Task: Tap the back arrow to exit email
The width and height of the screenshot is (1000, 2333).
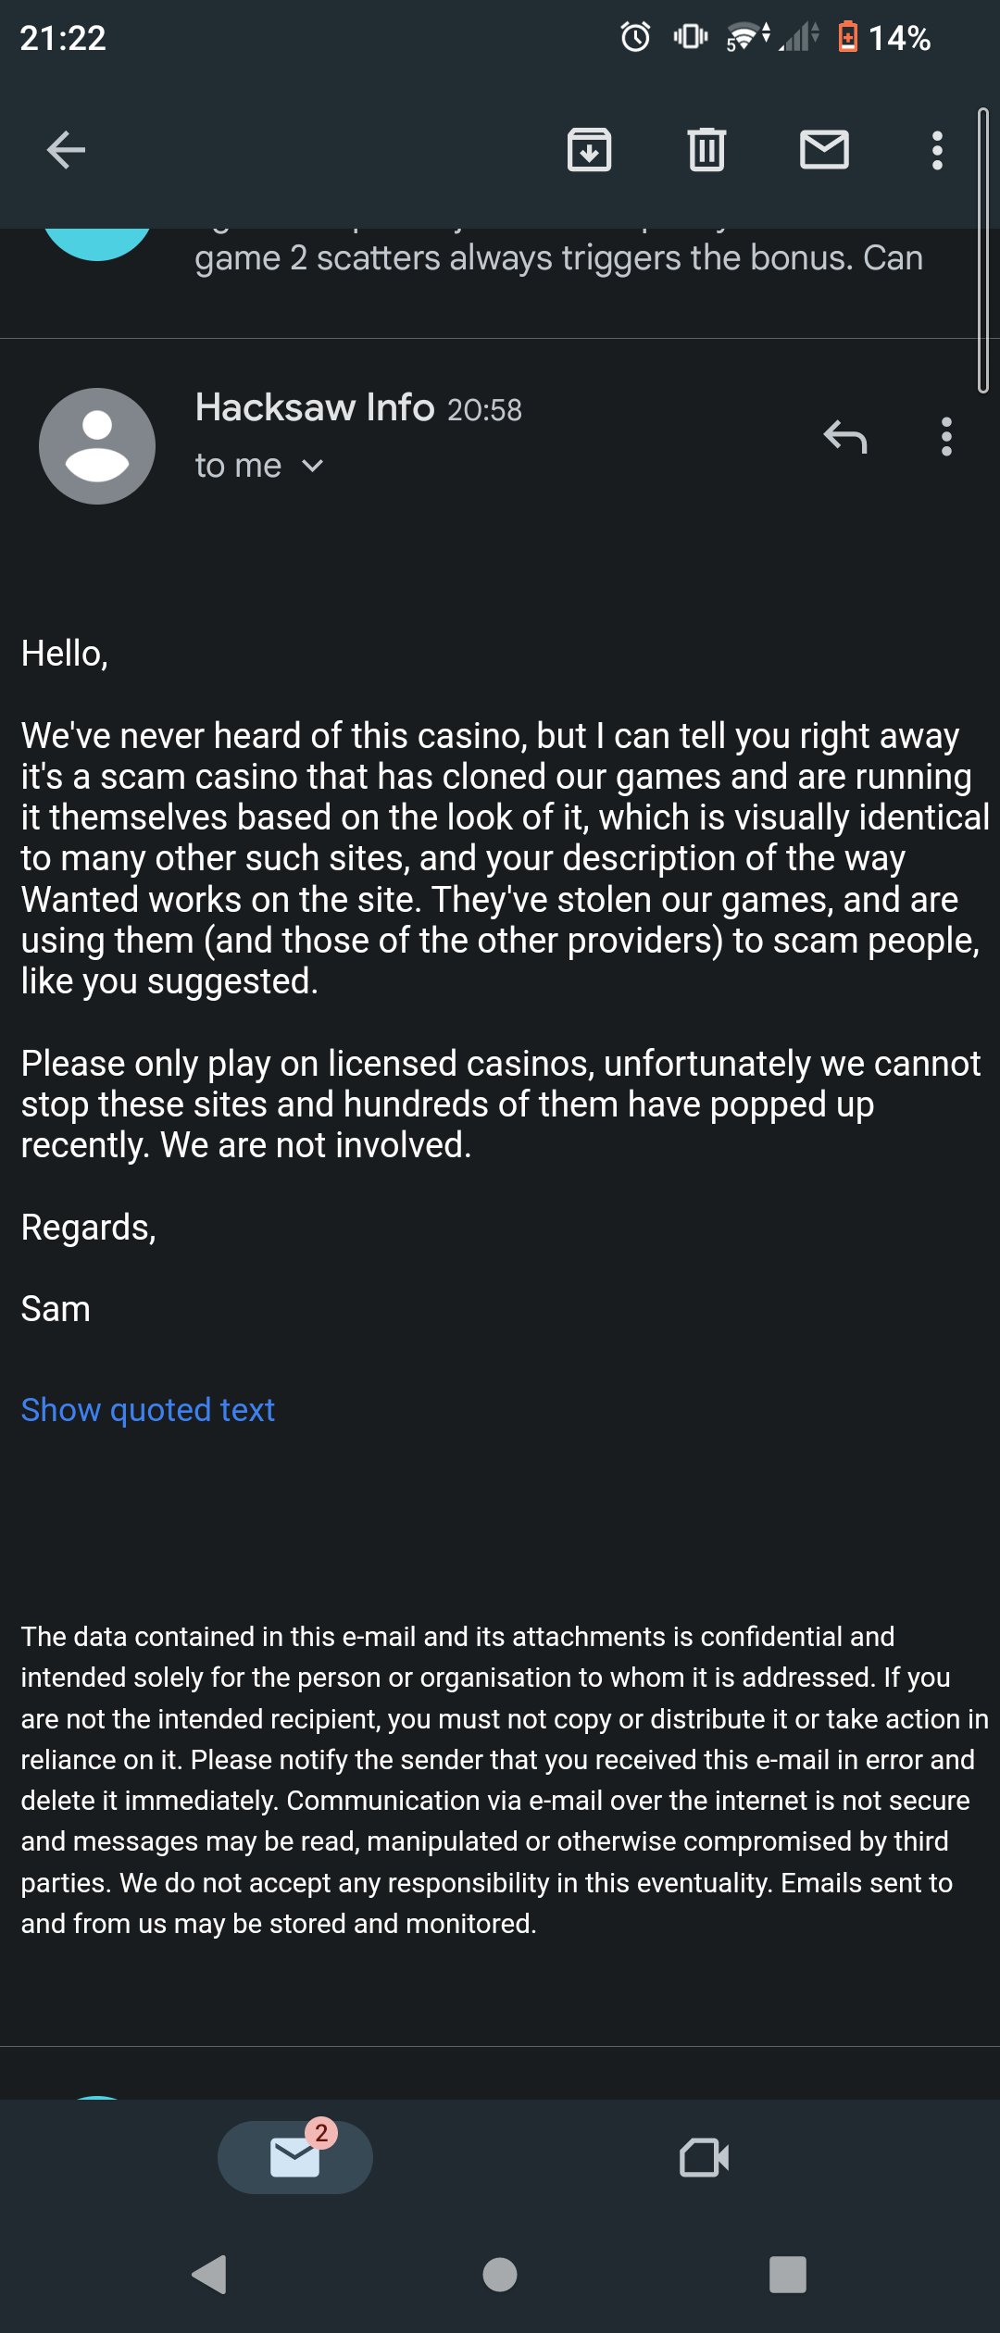Action: tap(66, 150)
